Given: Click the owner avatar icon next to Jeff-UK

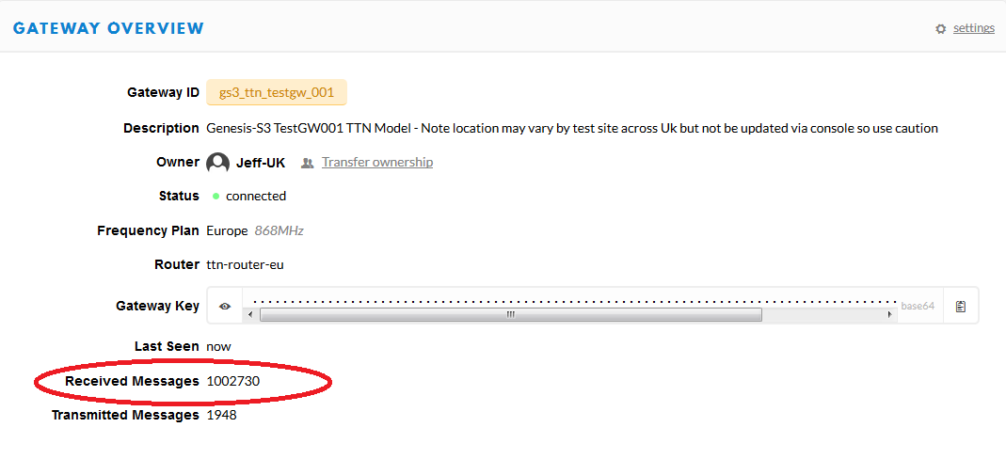Looking at the screenshot, I should 218,163.
